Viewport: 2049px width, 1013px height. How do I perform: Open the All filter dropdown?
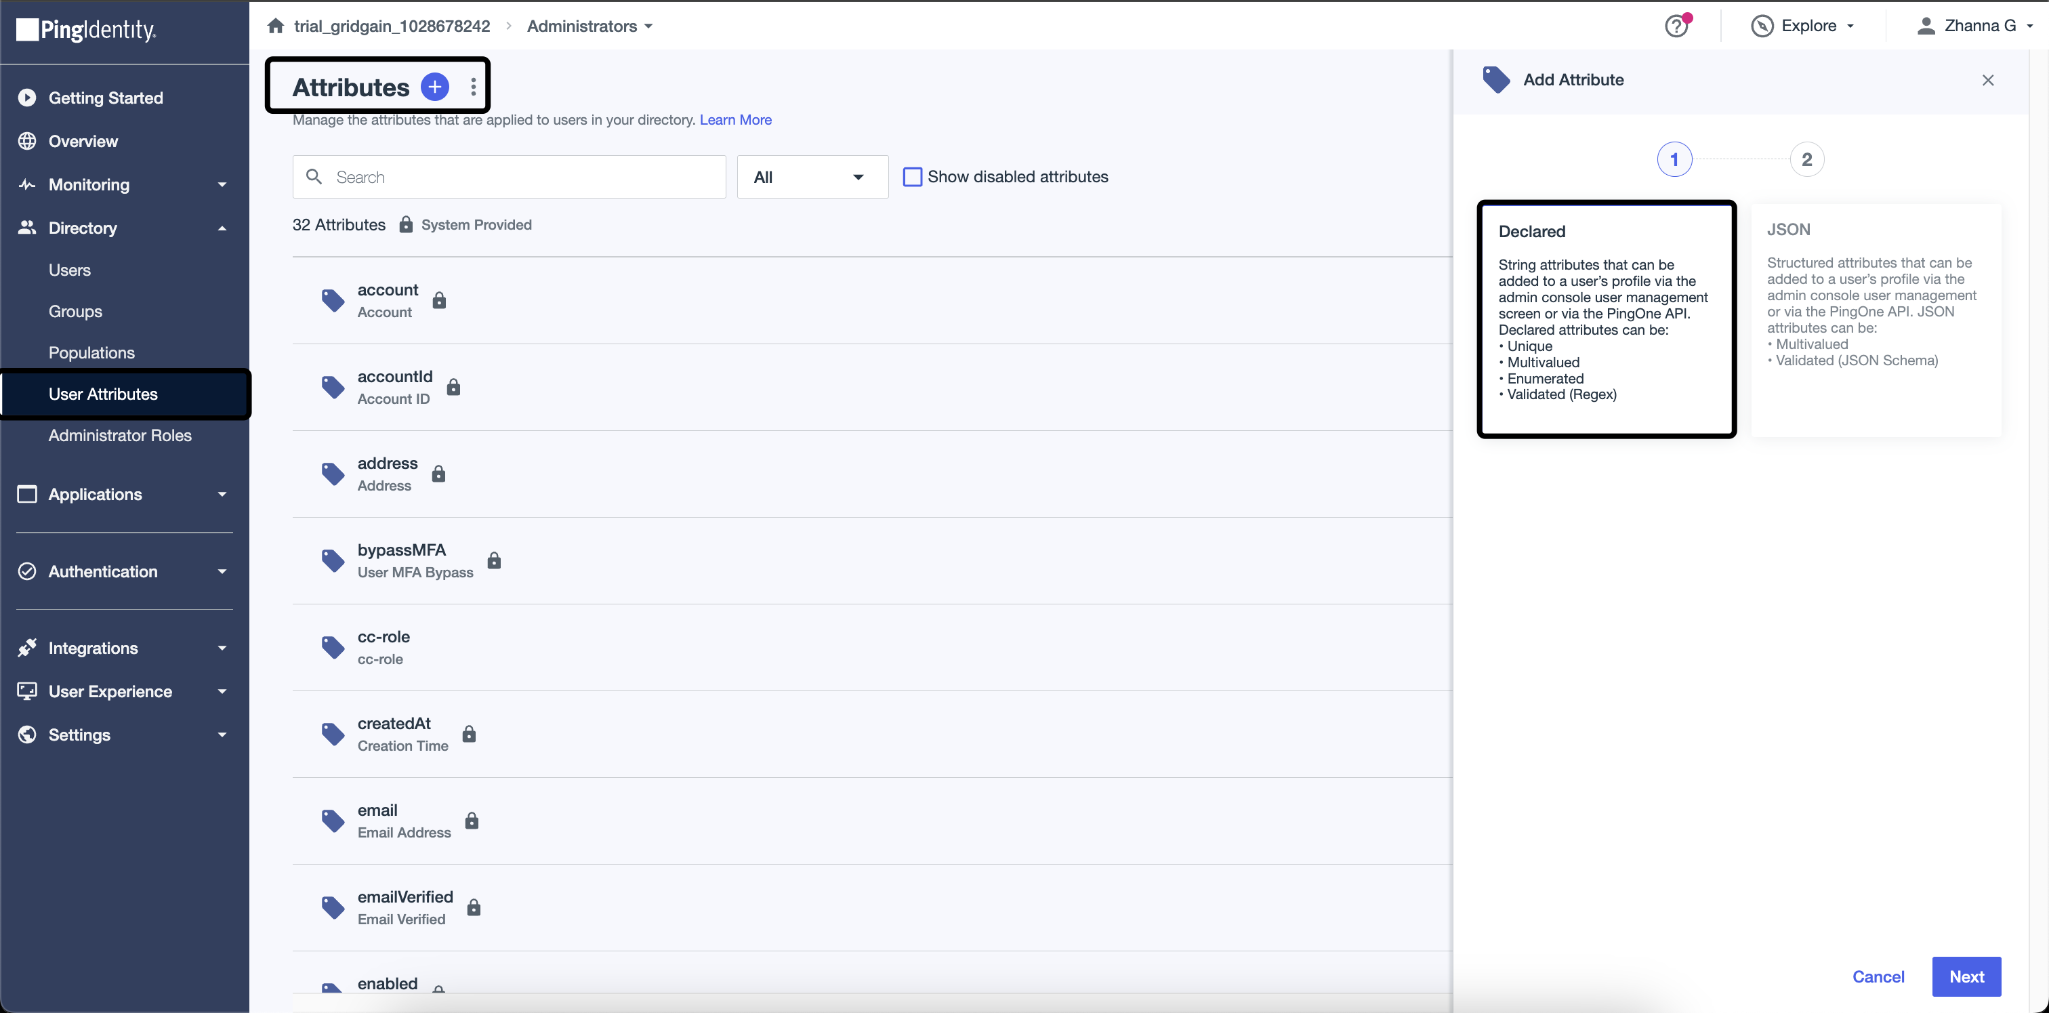coord(812,177)
